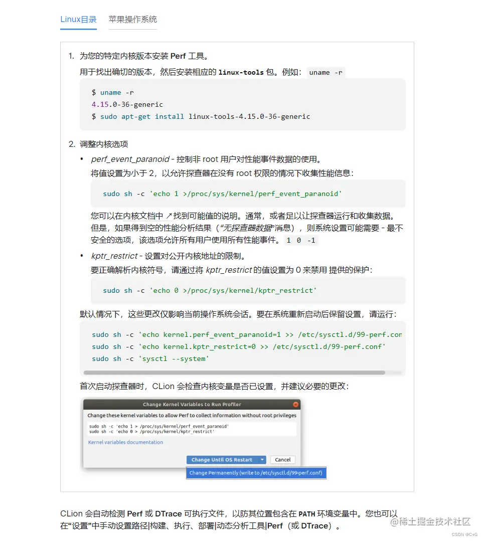Click the italic 'kptr_restrict' bullet term
Viewport: 485px width, 541px height.
[x=114, y=256]
